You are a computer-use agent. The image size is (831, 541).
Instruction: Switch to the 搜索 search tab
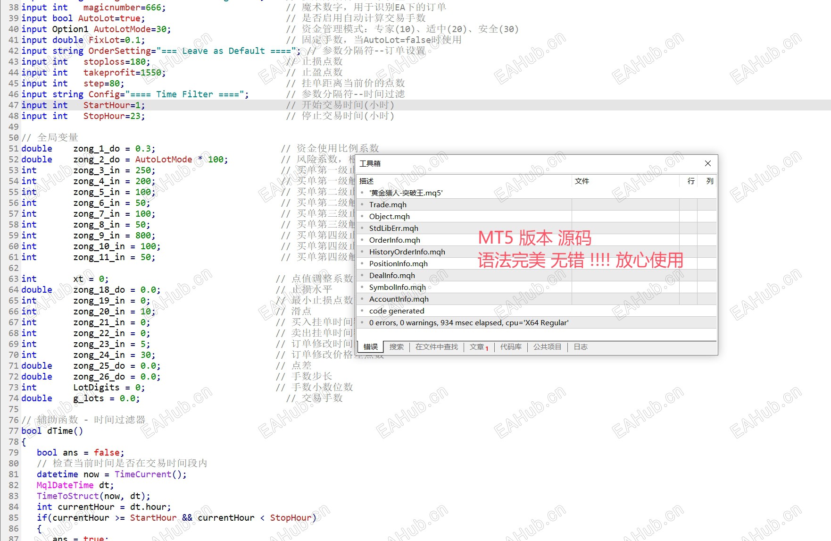click(x=397, y=347)
